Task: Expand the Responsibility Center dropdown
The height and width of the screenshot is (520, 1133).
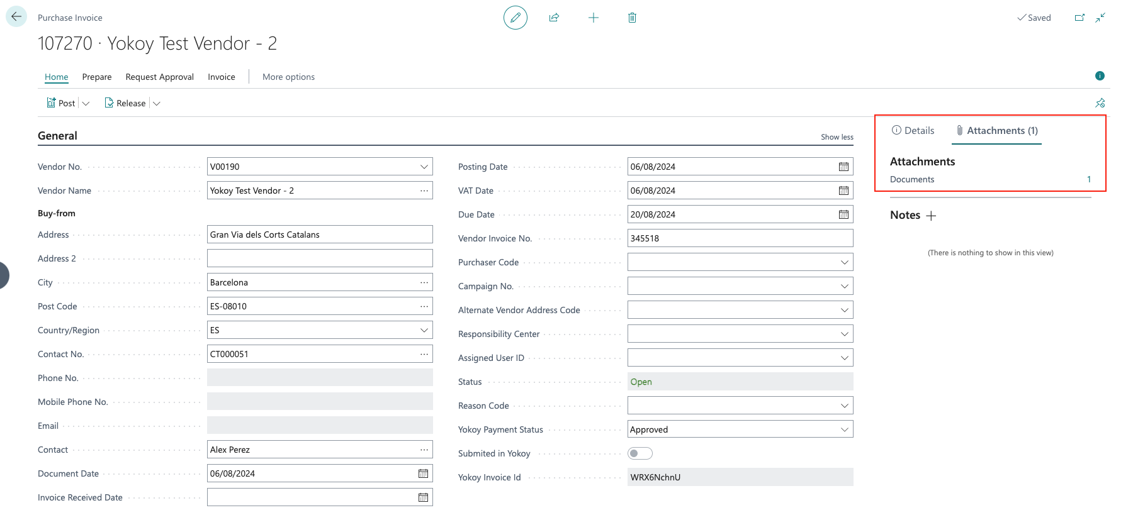Action: pos(845,334)
